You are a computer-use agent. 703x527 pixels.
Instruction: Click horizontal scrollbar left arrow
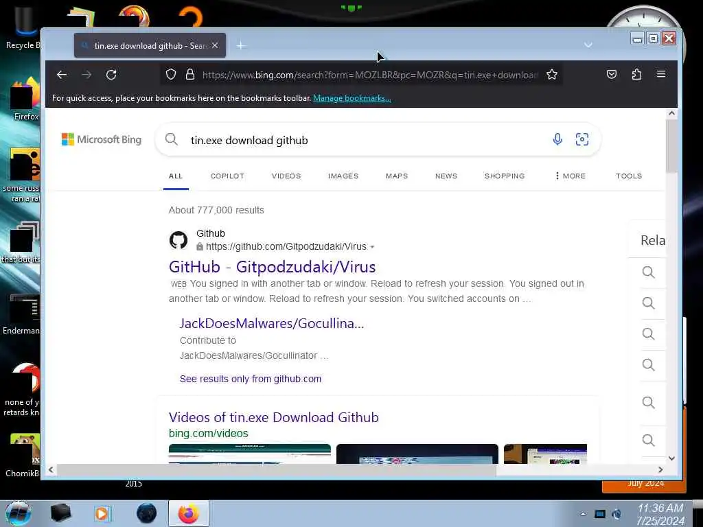[51, 469]
